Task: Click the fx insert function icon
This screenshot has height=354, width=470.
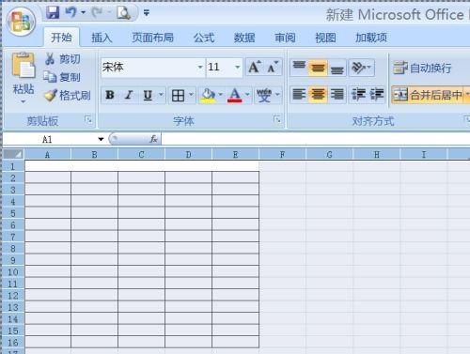Action: (x=153, y=139)
